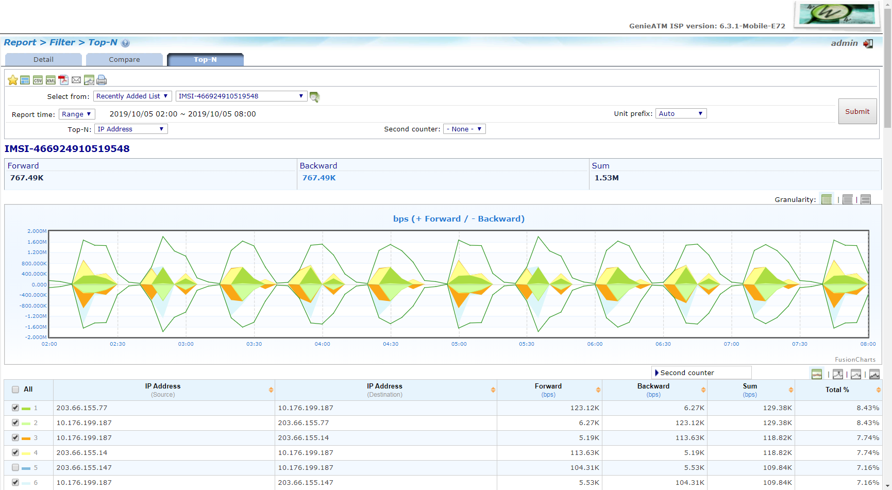This screenshot has width=892, height=490.
Task: Select the first chart type icon above table
Action: (x=817, y=375)
